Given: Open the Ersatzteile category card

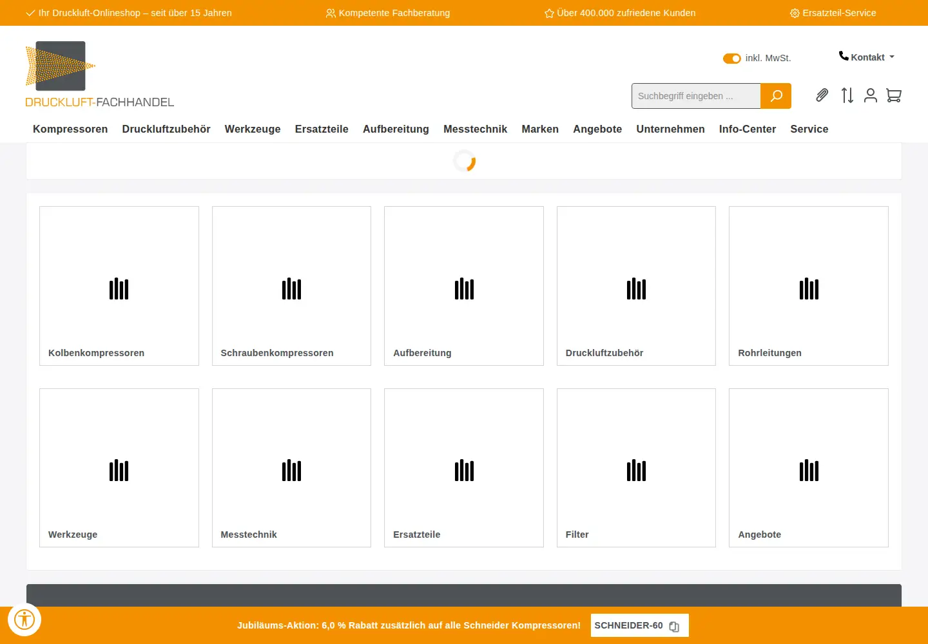Looking at the screenshot, I should tap(464, 468).
